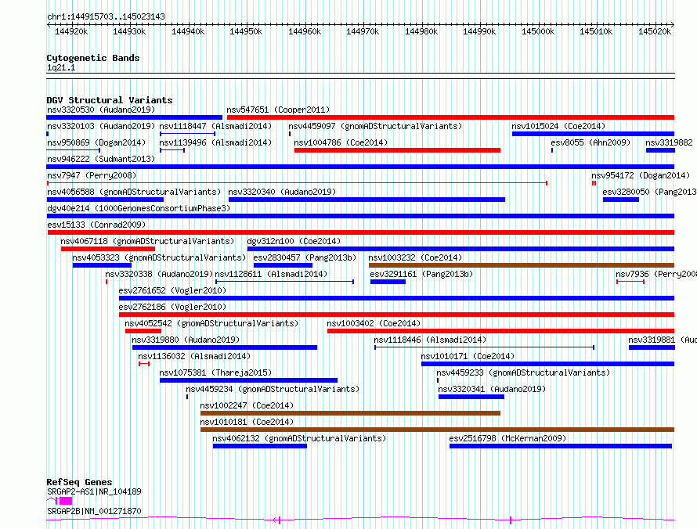697x529 pixels.
Task: Click the nsv954172 (Dogan2014) label
Action: [x=641, y=175]
